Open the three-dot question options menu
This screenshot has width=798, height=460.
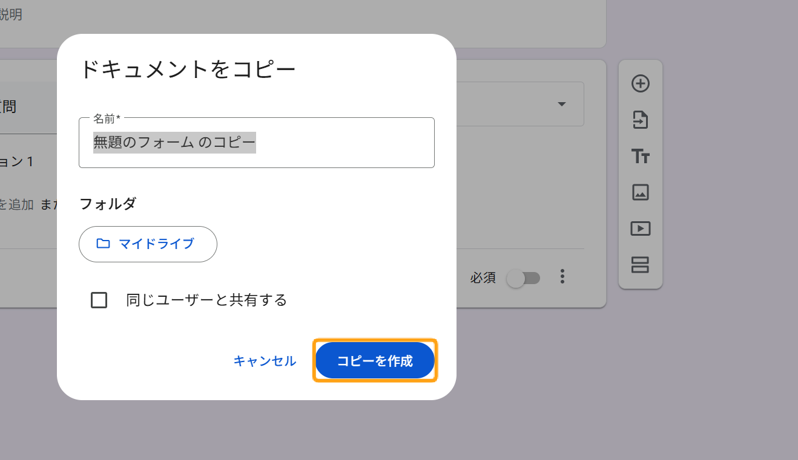[562, 277]
